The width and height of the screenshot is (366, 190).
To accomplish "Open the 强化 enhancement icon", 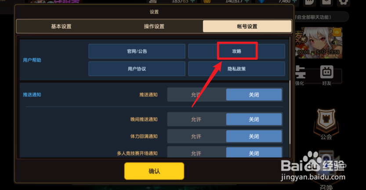I will pos(300,75).
